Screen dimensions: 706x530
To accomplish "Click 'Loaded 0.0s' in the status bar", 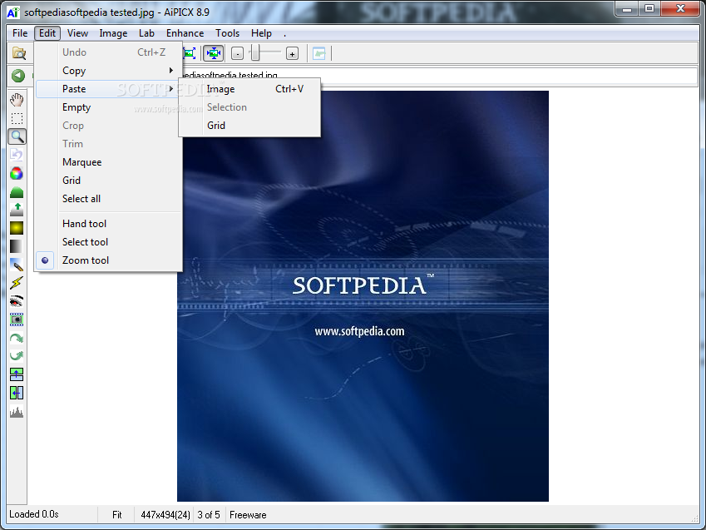I will coord(34,514).
